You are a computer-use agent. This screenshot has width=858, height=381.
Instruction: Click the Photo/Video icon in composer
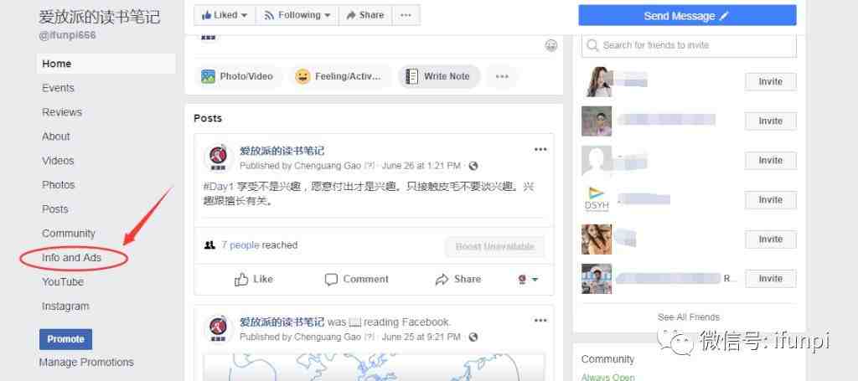tap(208, 76)
